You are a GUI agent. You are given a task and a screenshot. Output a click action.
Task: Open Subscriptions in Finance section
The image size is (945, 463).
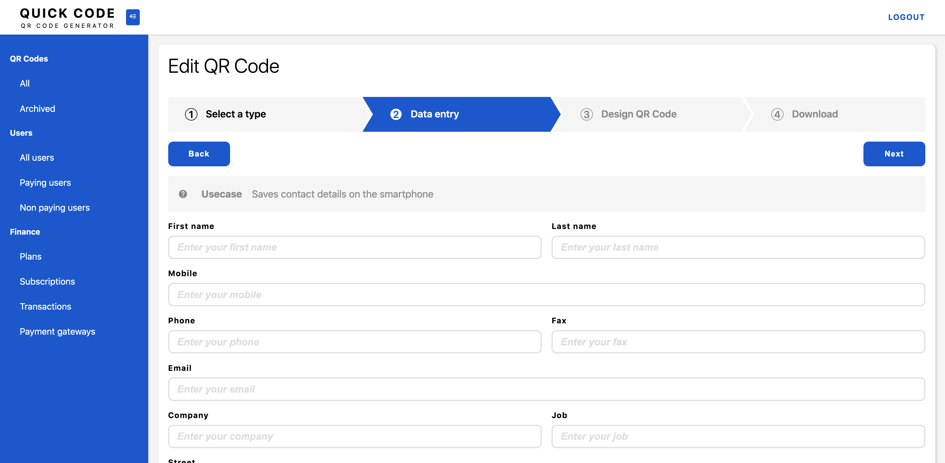coord(47,282)
